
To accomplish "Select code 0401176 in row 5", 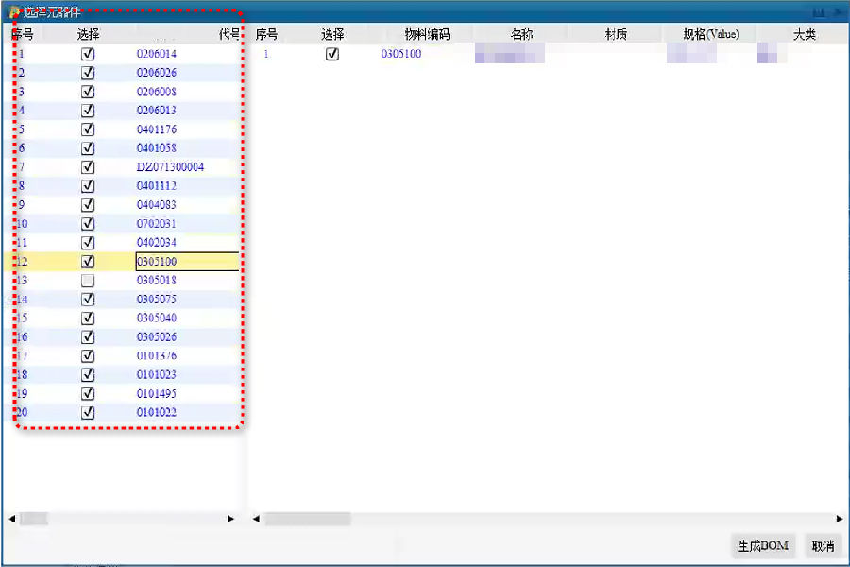I will pyautogui.click(x=157, y=129).
